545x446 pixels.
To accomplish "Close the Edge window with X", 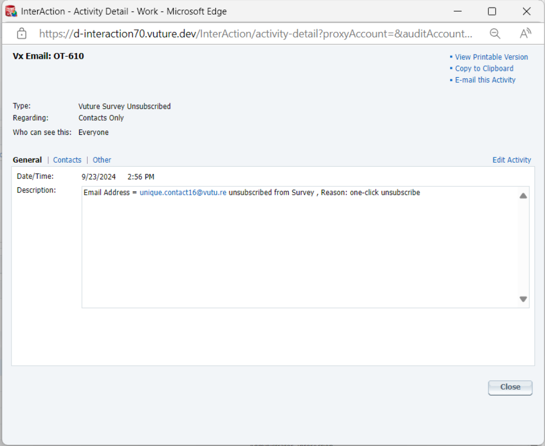I will pyautogui.click(x=527, y=11).
